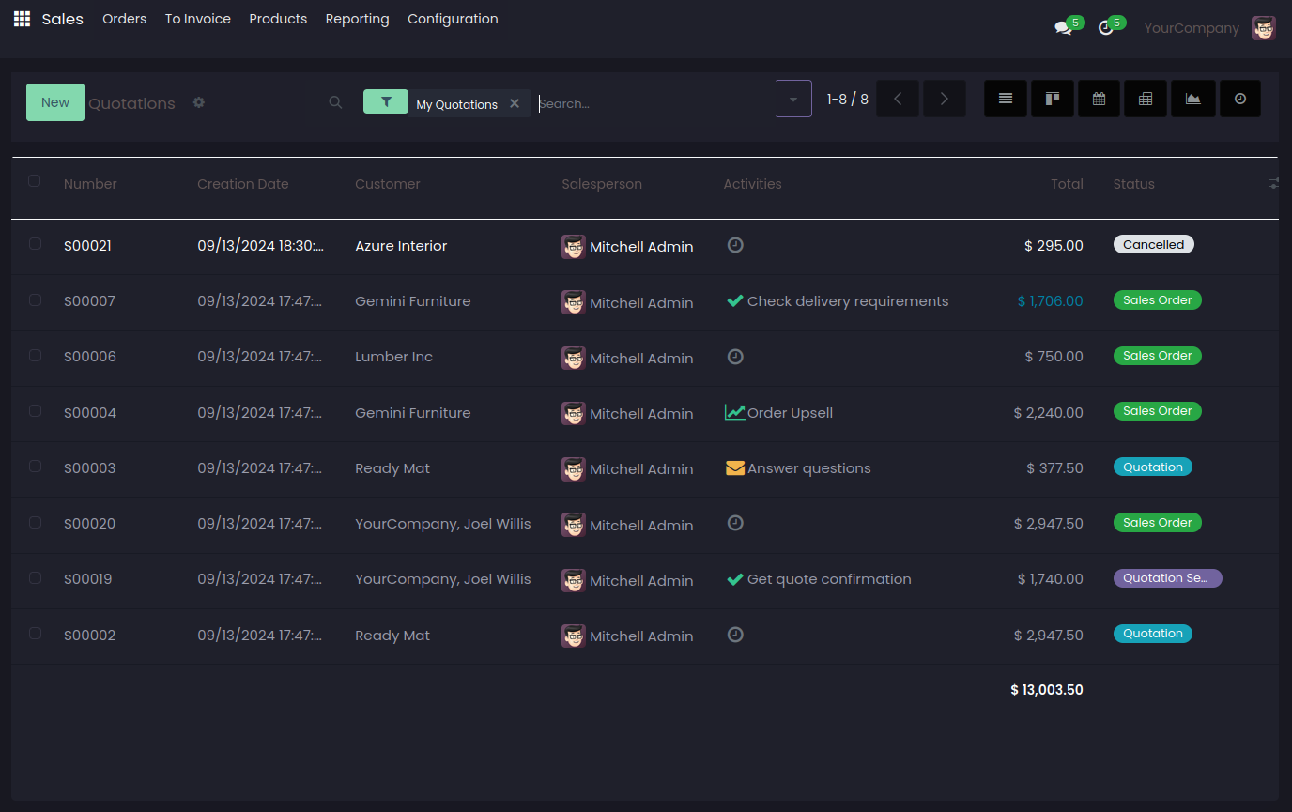The image size is (1292, 812).
Task: Remove the My Quotations filter
Action: coord(515,103)
